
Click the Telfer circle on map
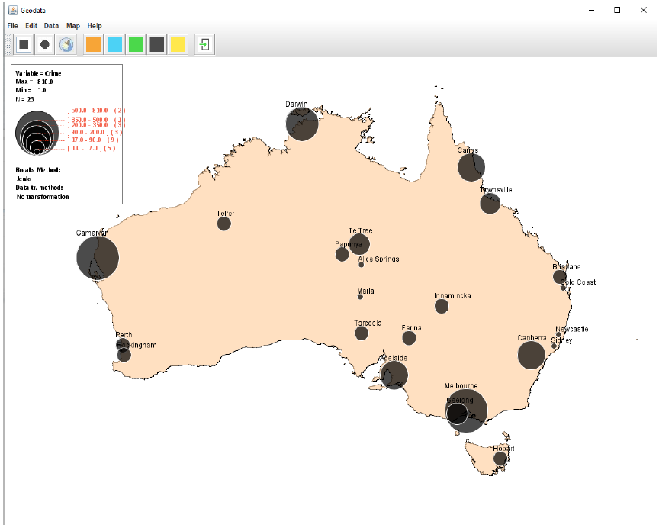click(x=224, y=224)
